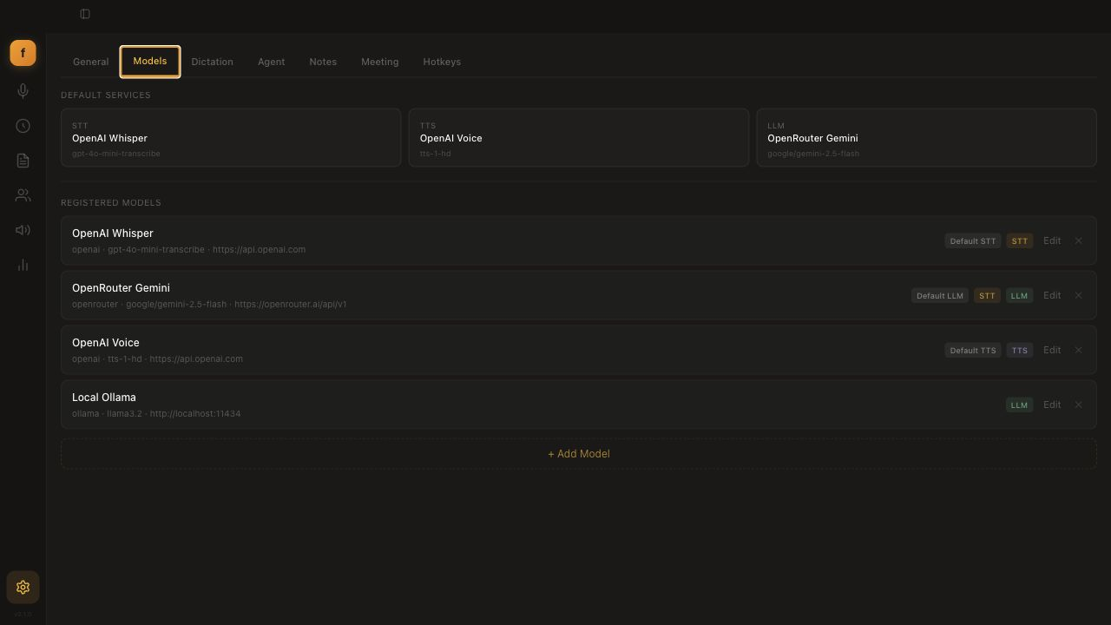Open the notes document icon
The image size is (1111, 625).
pos(23,161)
